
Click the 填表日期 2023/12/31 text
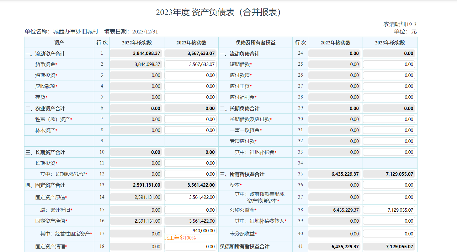click(x=131, y=32)
